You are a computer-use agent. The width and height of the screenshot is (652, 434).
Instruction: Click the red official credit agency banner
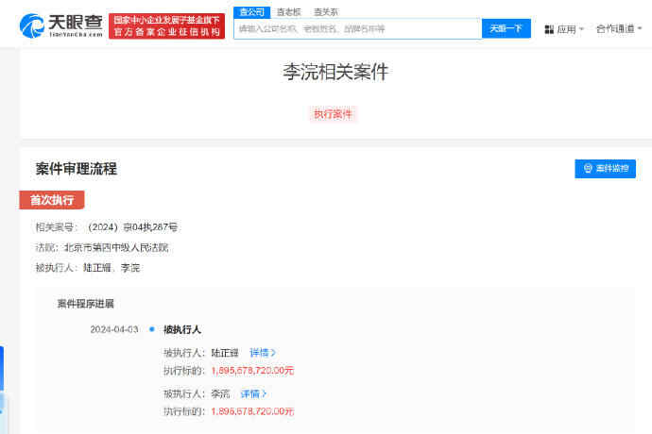coord(167,26)
